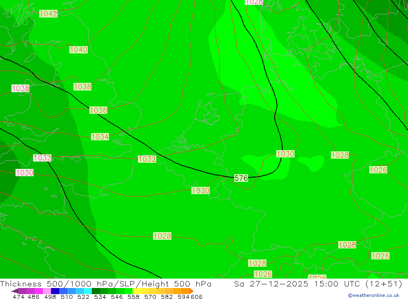Click the 474 legend value
Image resolution: width=408 pixels, height=299 pixels.
[x=18, y=297]
